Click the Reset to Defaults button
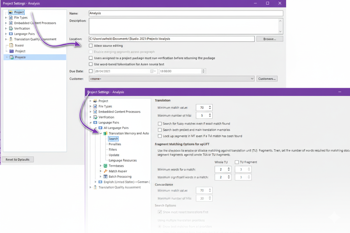This screenshot has height=233, width=350. 17,160
